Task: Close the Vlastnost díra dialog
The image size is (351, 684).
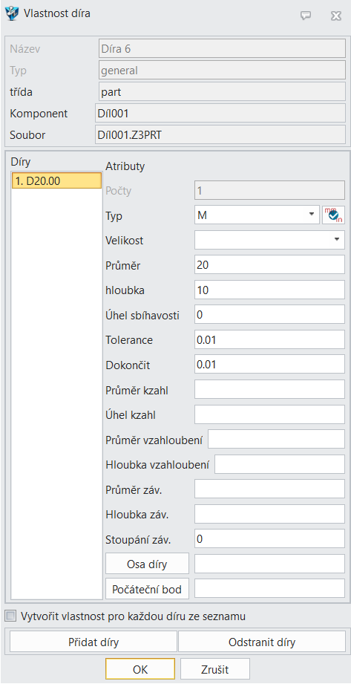Action: pos(335,16)
